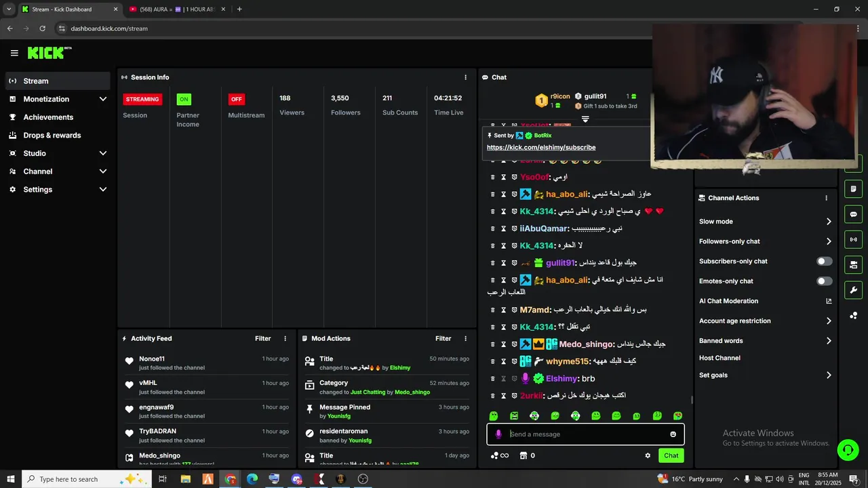Click the taskbar search box
Image resolution: width=868 pixels, height=488 pixels.
[x=85, y=479]
